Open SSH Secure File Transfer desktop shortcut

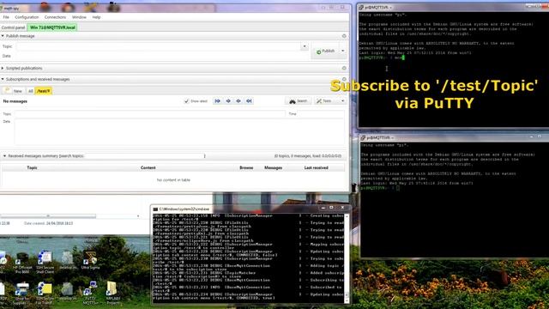coord(45,293)
